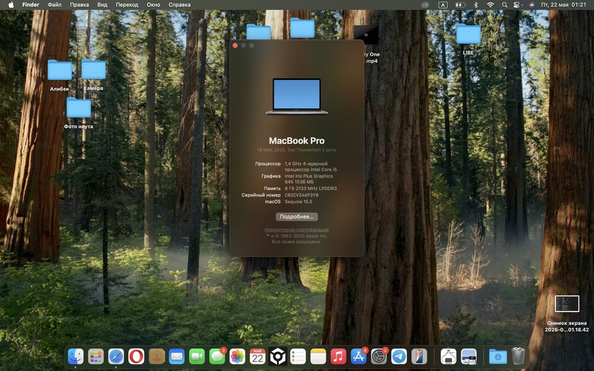The width and height of the screenshot is (594, 371).
Task: Open Calendar showing May 22
Action: click(x=258, y=356)
